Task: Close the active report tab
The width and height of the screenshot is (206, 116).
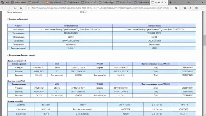Action: [x=165, y=2]
